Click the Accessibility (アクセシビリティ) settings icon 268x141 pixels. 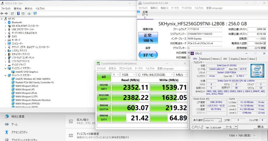pyautogui.click(x=7, y=132)
